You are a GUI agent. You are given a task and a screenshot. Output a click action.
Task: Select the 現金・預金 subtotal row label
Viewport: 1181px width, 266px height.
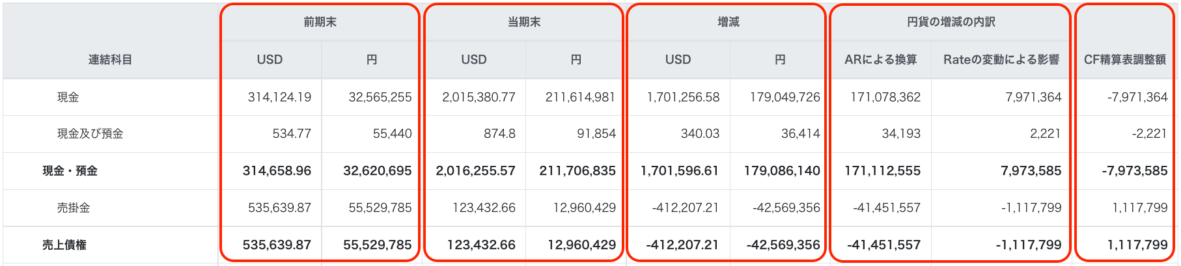(x=70, y=171)
